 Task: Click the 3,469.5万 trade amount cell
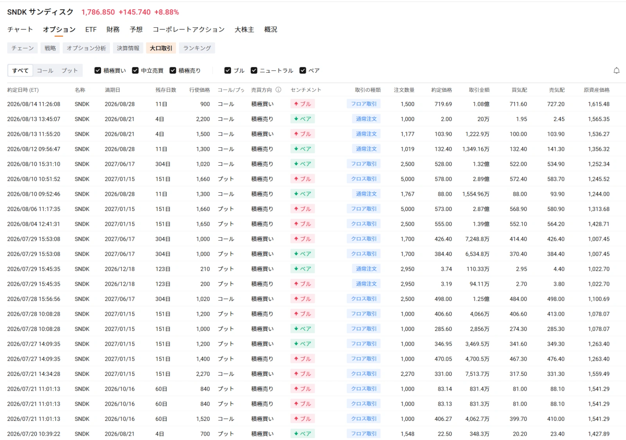[x=477, y=344]
